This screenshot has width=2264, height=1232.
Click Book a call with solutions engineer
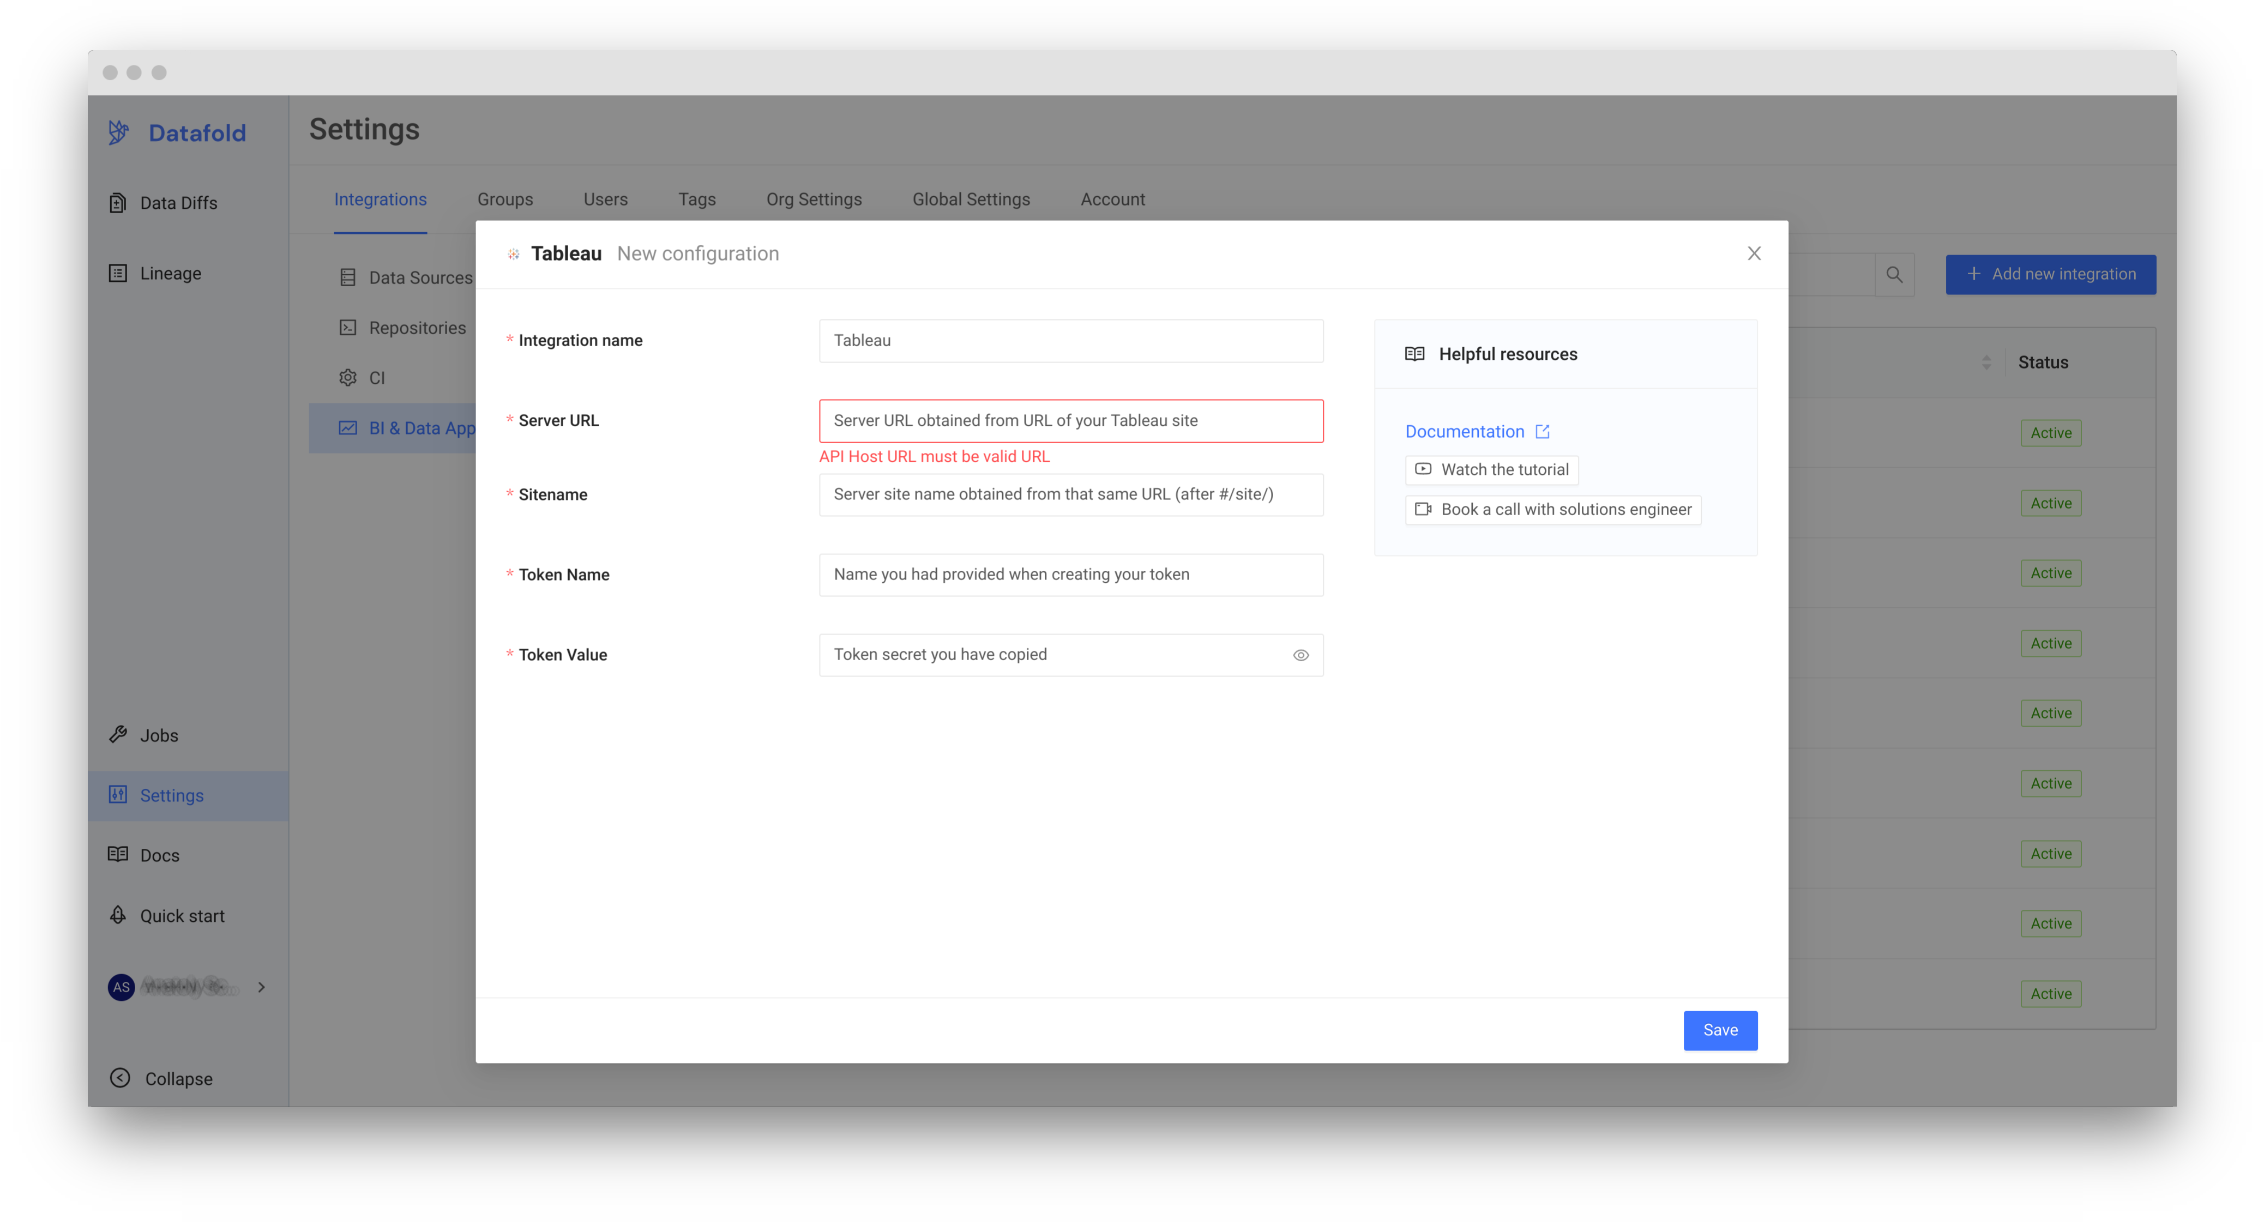coord(1553,510)
